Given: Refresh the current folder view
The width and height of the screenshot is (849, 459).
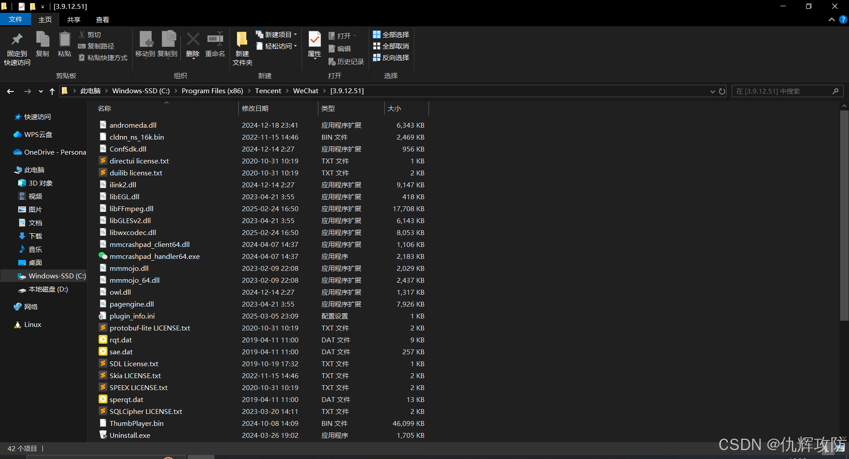Looking at the screenshot, I should tap(722, 91).
